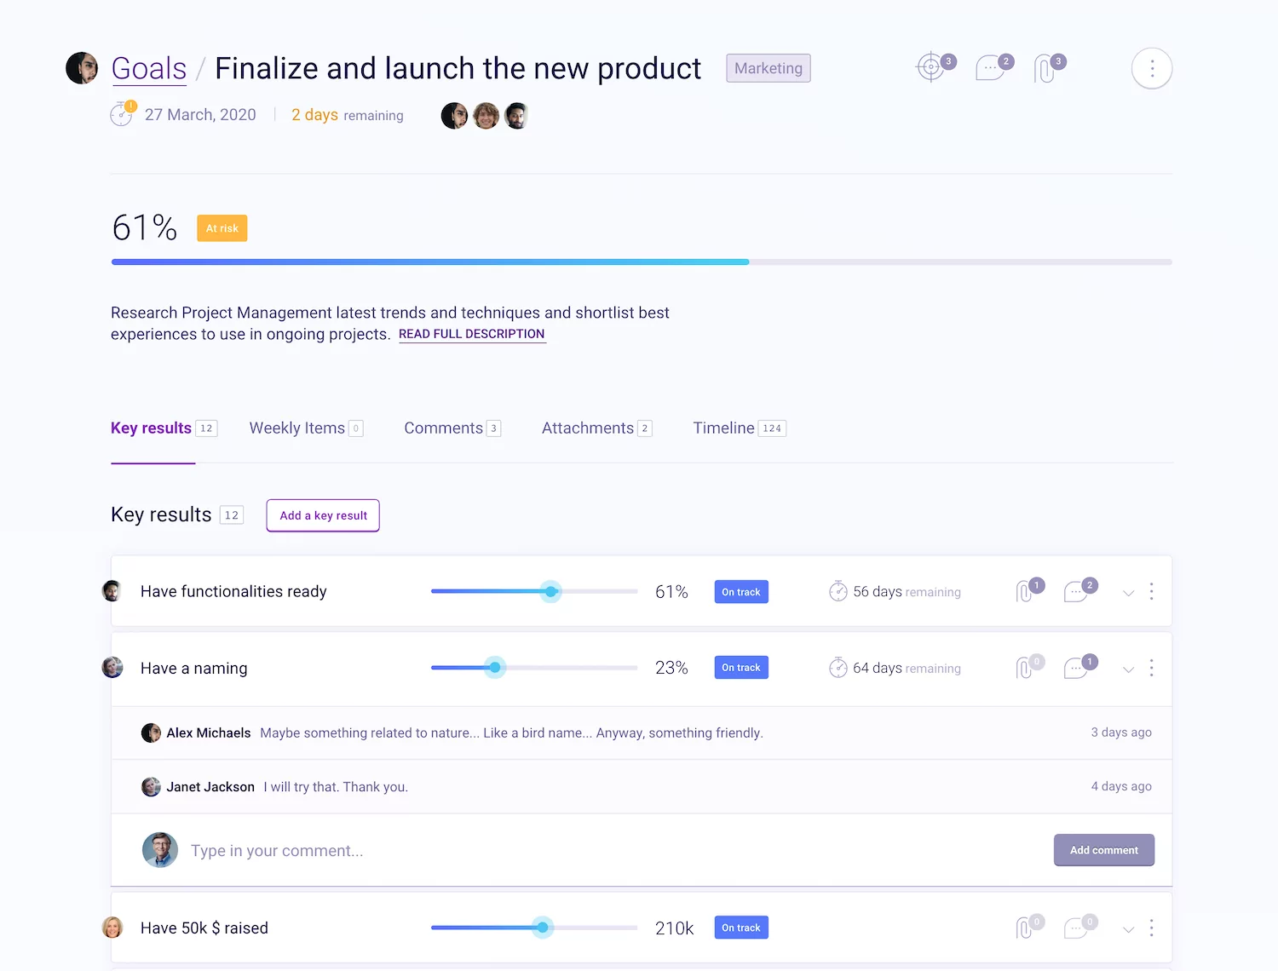Screen dimensions: 1278x971
Task: Click the goal owner avatar beside Goals
Action: pyautogui.click(x=82, y=68)
